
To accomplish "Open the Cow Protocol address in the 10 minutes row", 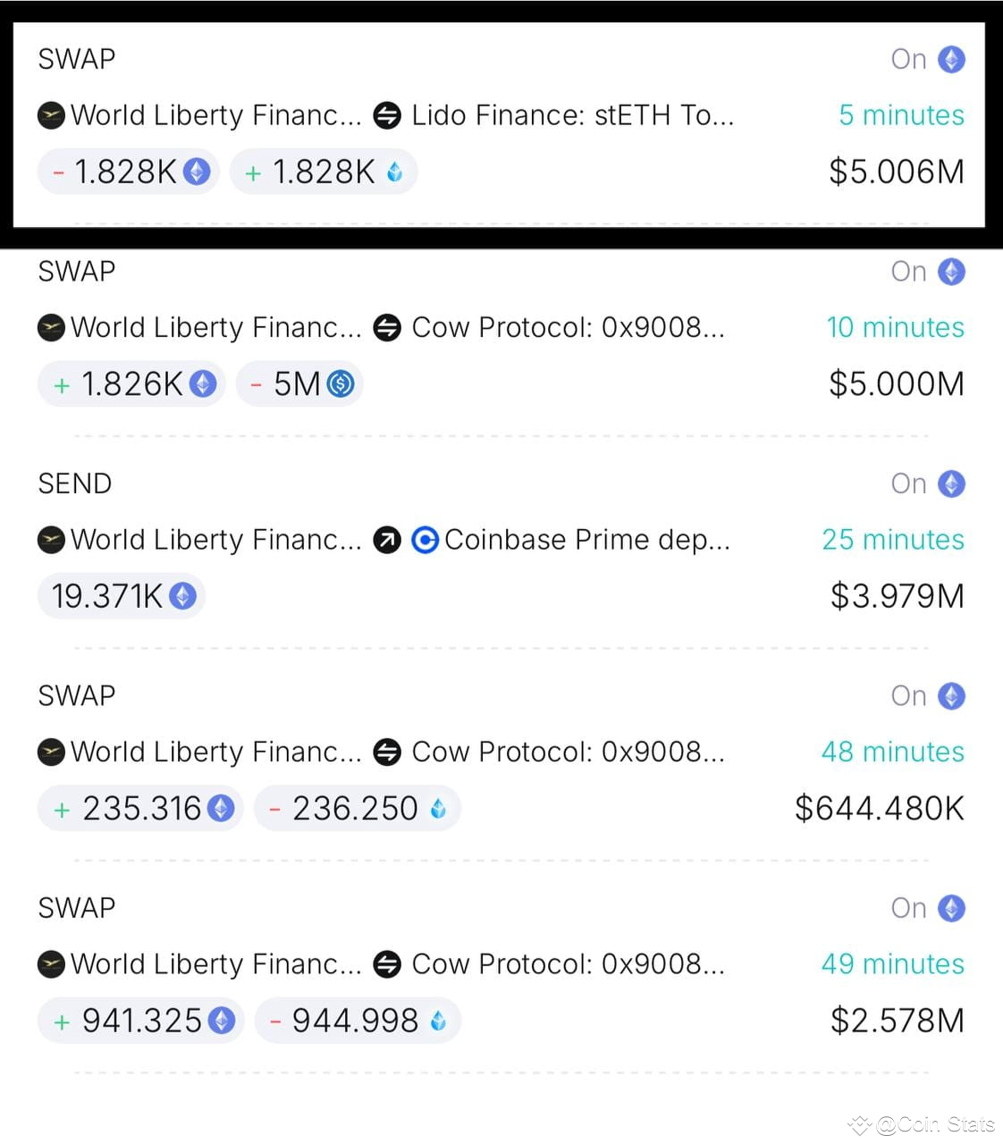I will [x=568, y=328].
